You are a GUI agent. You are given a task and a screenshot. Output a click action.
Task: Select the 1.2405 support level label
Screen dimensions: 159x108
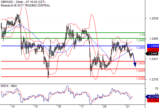pos(140,71)
